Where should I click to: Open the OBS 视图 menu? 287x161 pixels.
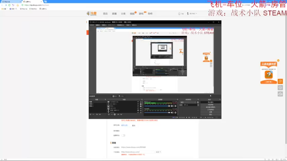[x=104, y=25]
